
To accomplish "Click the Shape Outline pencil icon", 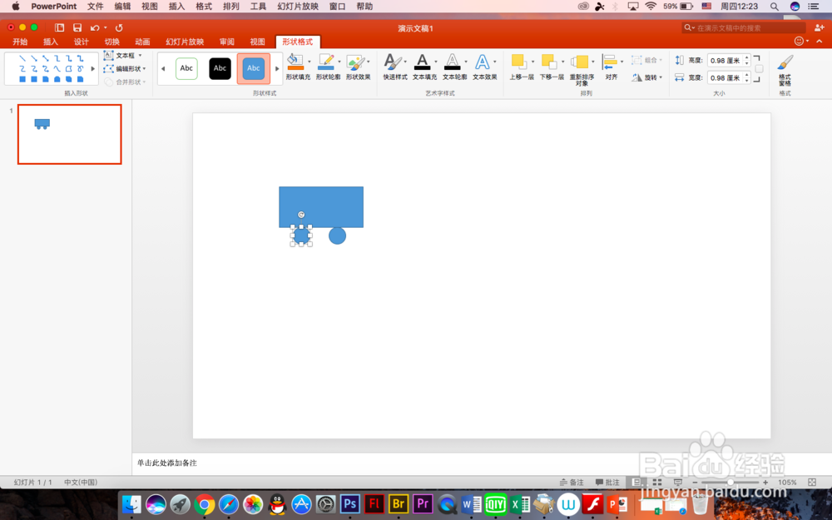I will [325, 62].
